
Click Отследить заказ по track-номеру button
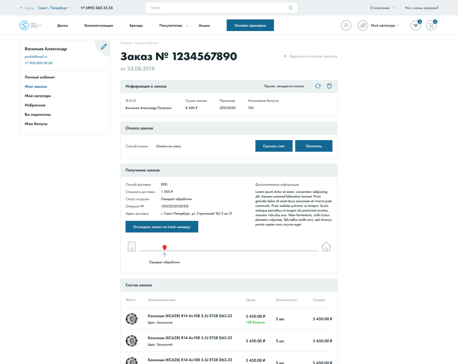[162, 227]
